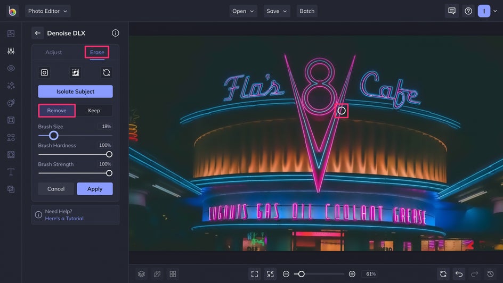Open the Touch Up eye sidebar icon

pyautogui.click(x=11, y=68)
